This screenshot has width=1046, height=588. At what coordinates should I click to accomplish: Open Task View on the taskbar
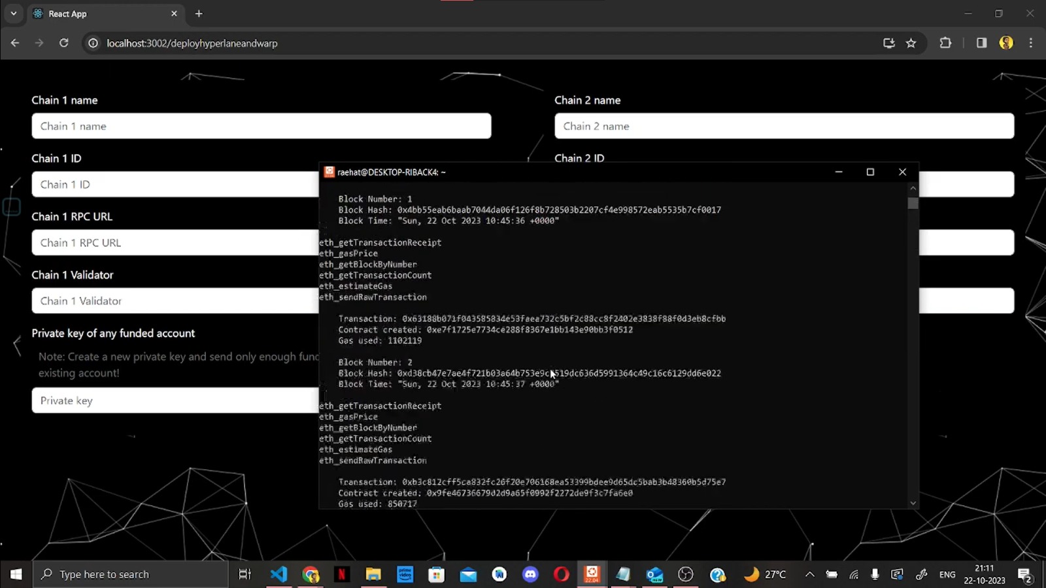point(245,574)
